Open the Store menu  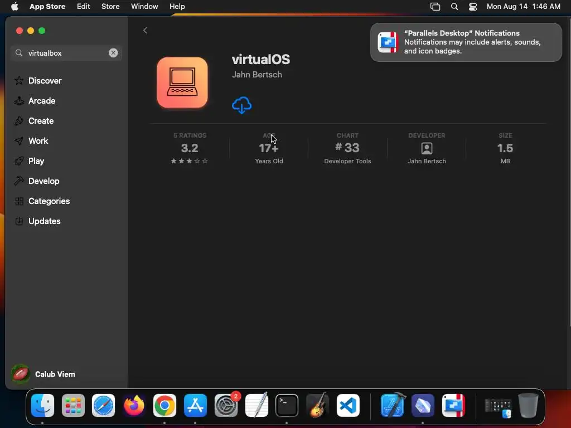[x=110, y=7]
